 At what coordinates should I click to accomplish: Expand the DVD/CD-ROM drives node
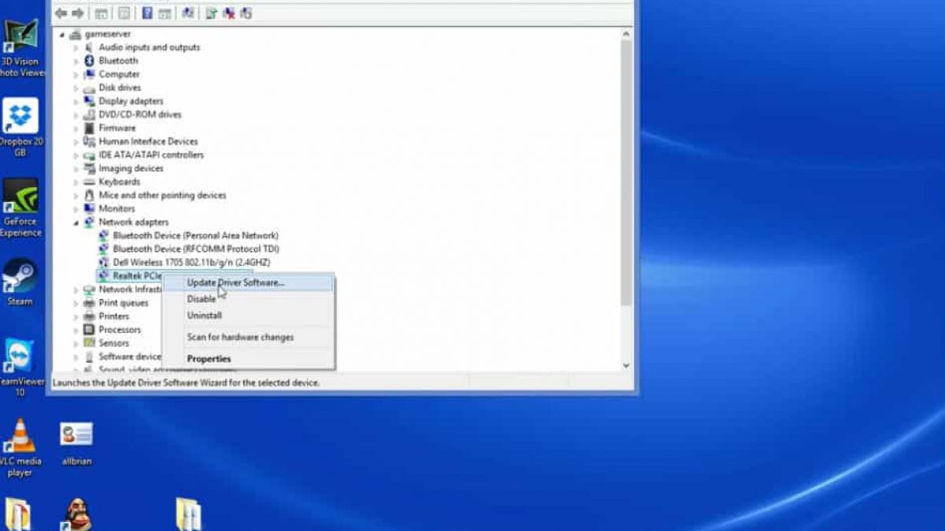76,114
